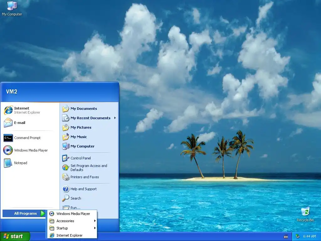Click the My Pictures folder icon
Screen dimensions: 321x241
[66, 127]
